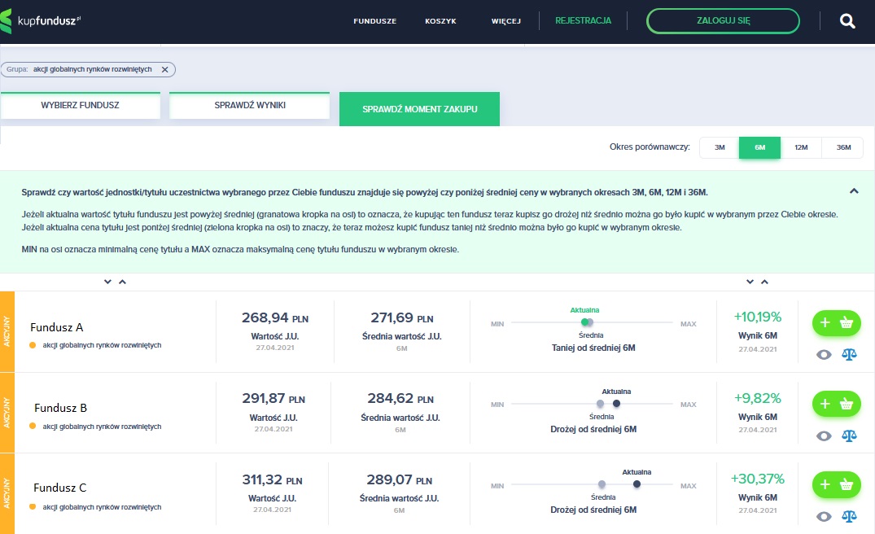Click the +30,37% result
Screen dimensions: 875x534
(757, 479)
